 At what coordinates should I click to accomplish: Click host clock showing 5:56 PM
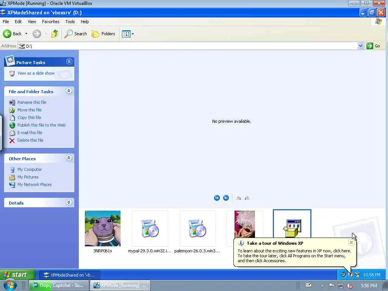369,286
